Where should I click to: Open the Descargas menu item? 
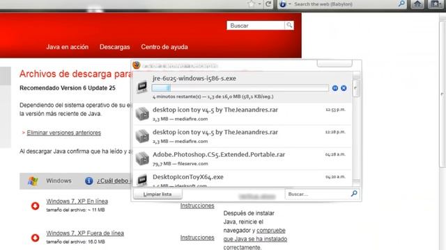click(114, 47)
